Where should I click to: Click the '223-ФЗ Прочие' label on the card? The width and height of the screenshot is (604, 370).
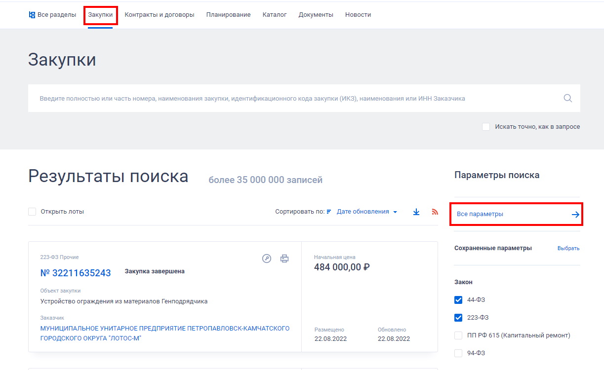(x=59, y=257)
